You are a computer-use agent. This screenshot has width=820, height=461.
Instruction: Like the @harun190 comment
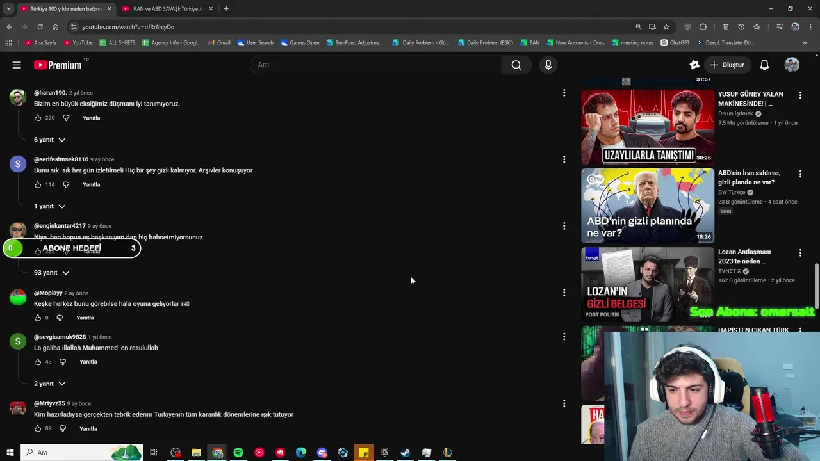point(38,118)
